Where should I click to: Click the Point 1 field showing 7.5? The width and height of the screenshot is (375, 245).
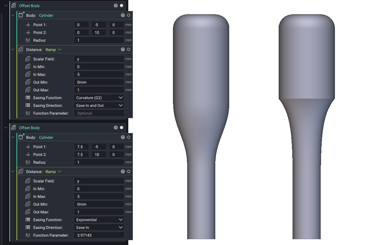(81, 147)
